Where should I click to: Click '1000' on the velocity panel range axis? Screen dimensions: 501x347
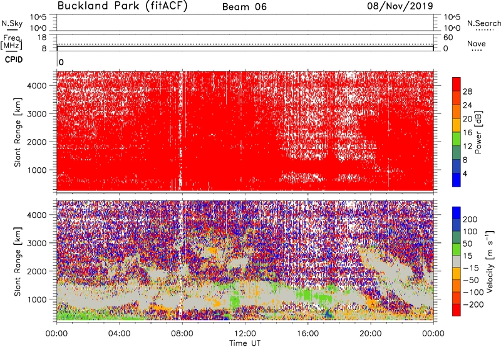pos(37,299)
